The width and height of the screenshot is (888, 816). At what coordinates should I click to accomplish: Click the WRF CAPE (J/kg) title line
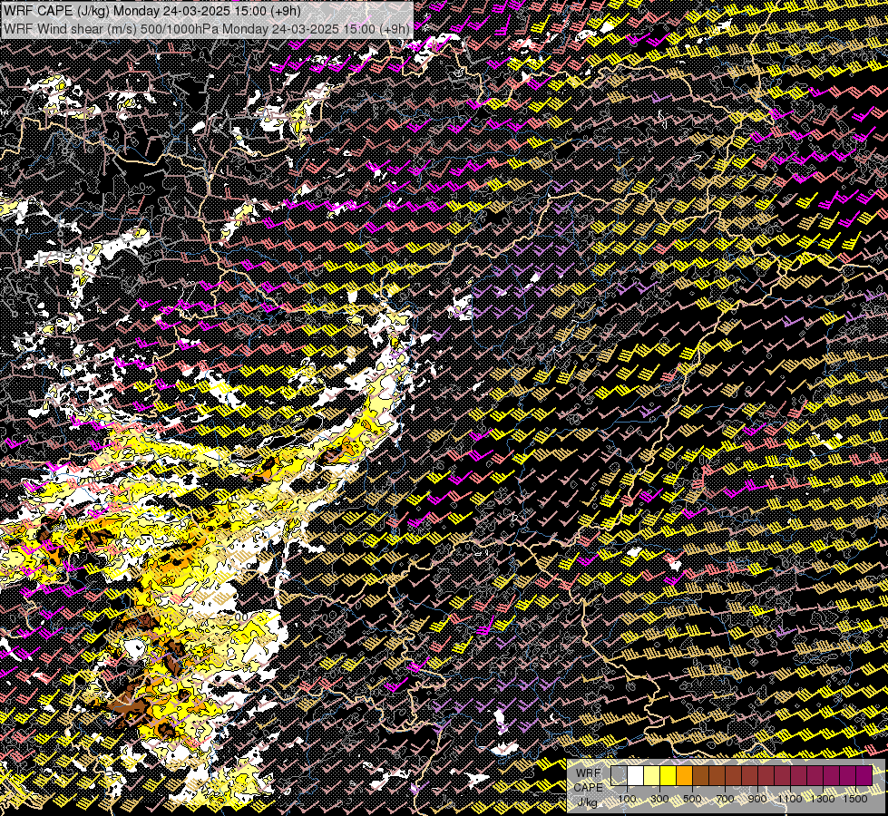click(151, 11)
